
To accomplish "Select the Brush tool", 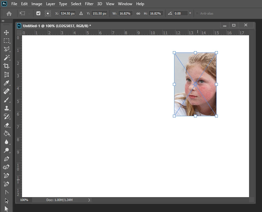I will point(6,100).
